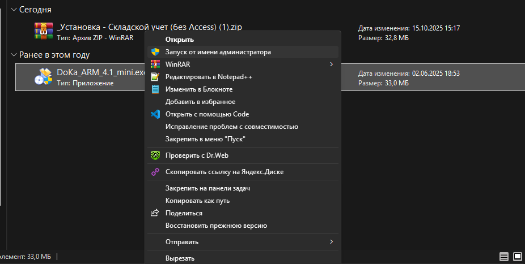The image size is (525, 264).
Task: Click the "Тип: Приложение" text
Action: click(85, 83)
